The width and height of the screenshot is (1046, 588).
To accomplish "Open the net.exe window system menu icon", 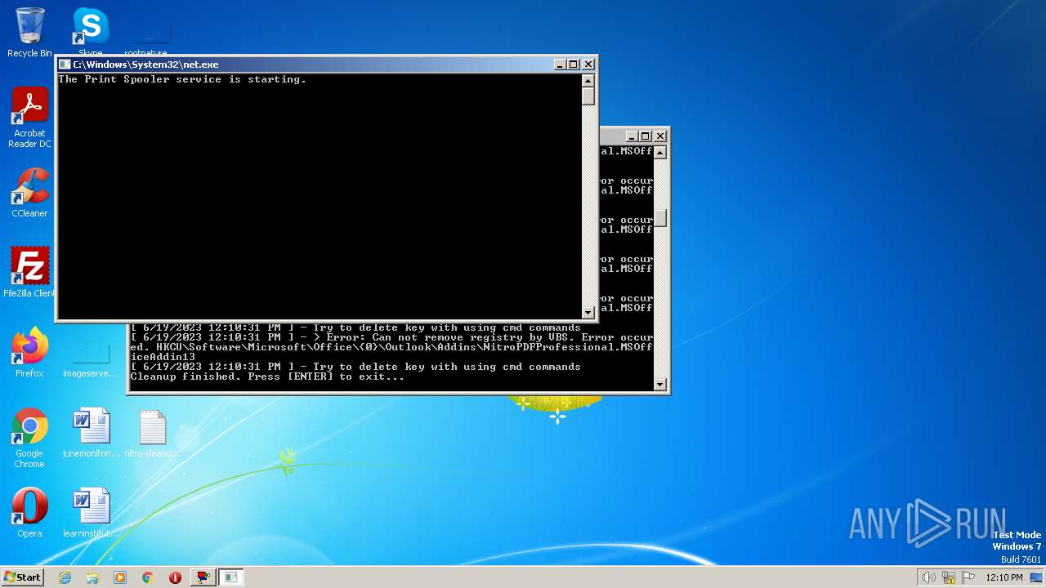I will tap(65, 65).
